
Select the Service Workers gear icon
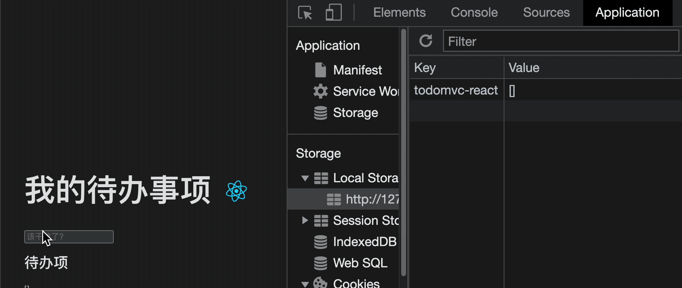pyautogui.click(x=320, y=91)
